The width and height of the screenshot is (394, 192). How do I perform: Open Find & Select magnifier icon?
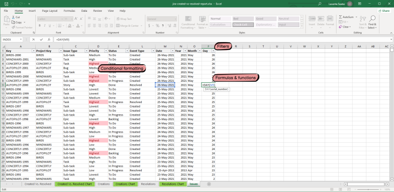pos(372,19)
